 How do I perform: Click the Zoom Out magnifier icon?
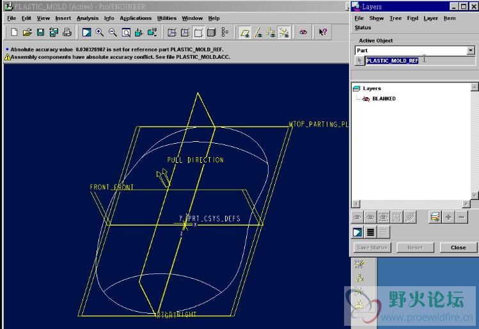113,32
